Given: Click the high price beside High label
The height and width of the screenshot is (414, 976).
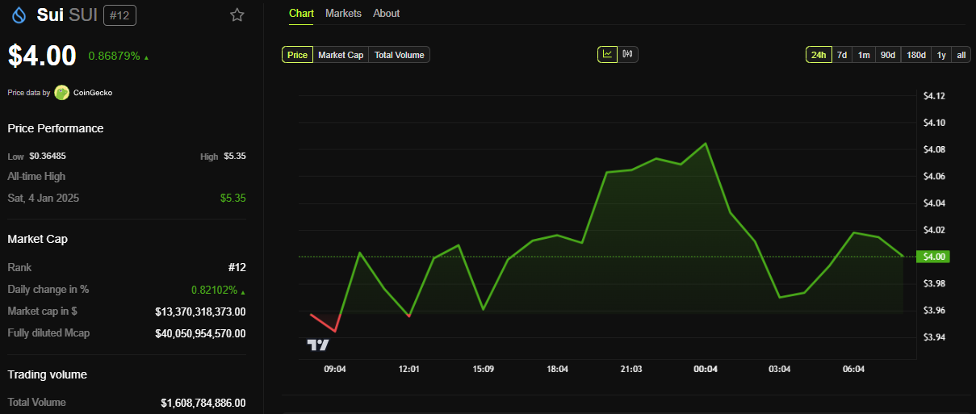Looking at the screenshot, I should pos(235,156).
